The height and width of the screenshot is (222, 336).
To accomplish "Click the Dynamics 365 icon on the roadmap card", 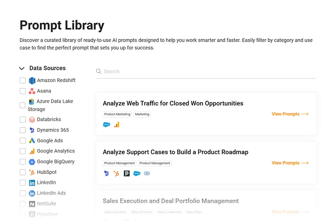I will (x=106, y=173).
